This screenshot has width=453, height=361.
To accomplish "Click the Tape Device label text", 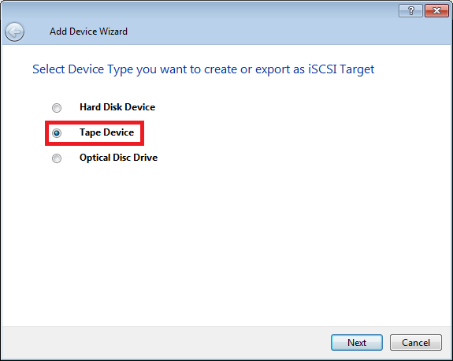I will click(107, 132).
